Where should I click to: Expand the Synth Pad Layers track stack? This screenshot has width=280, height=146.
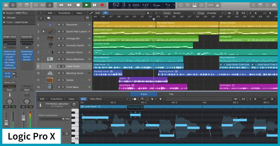(44, 31)
